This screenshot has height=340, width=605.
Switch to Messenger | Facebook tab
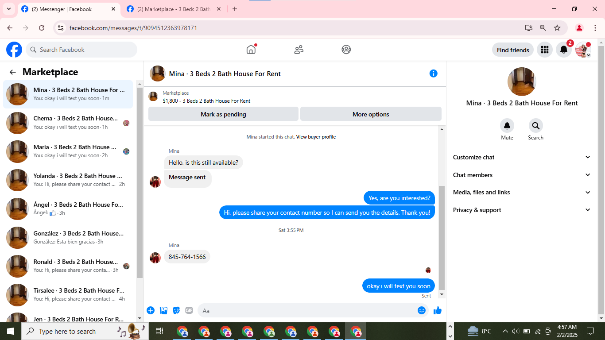[69, 9]
